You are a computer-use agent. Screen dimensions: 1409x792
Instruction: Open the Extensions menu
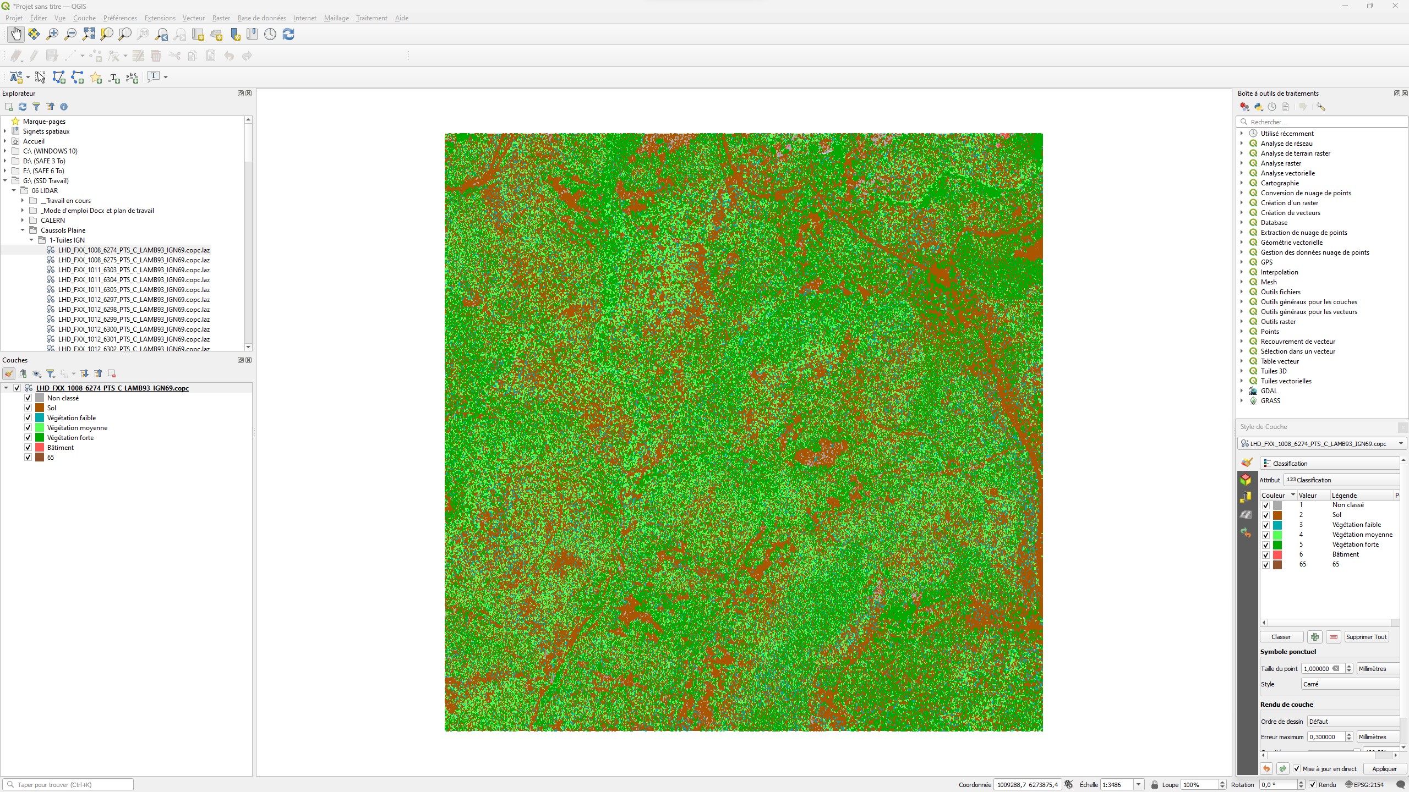pos(160,18)
